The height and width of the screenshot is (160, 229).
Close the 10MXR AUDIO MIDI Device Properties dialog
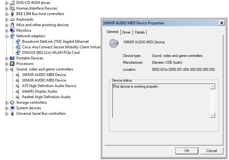[222, 23]
